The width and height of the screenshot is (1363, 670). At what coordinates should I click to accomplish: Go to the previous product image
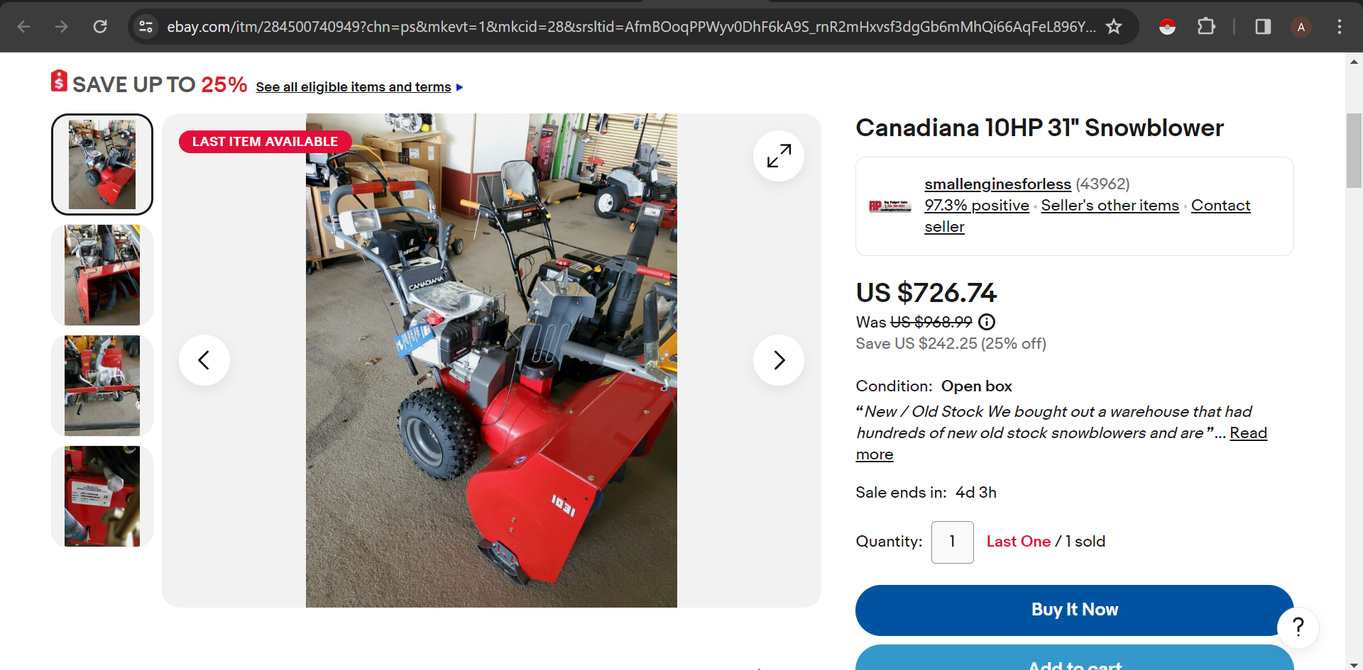[204, 360]
